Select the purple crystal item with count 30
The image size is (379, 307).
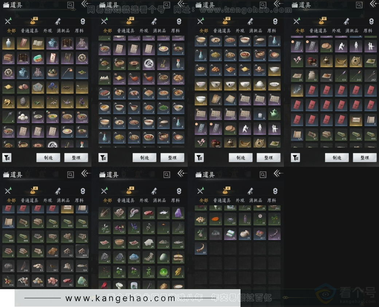tap(178, 213)
